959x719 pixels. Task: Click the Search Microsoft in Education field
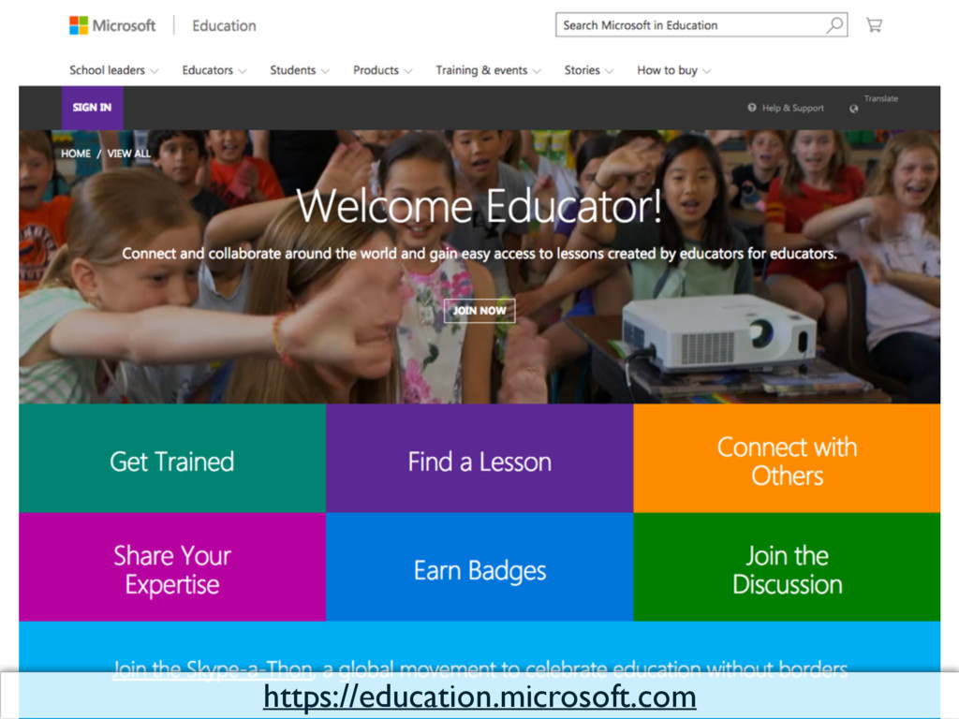pyautogui.click(x=701, y=25)
